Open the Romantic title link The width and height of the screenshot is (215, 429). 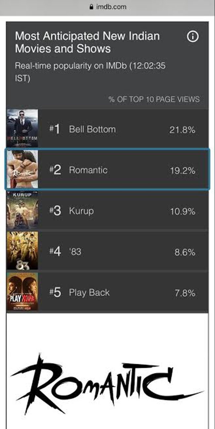tap(88, 170)
